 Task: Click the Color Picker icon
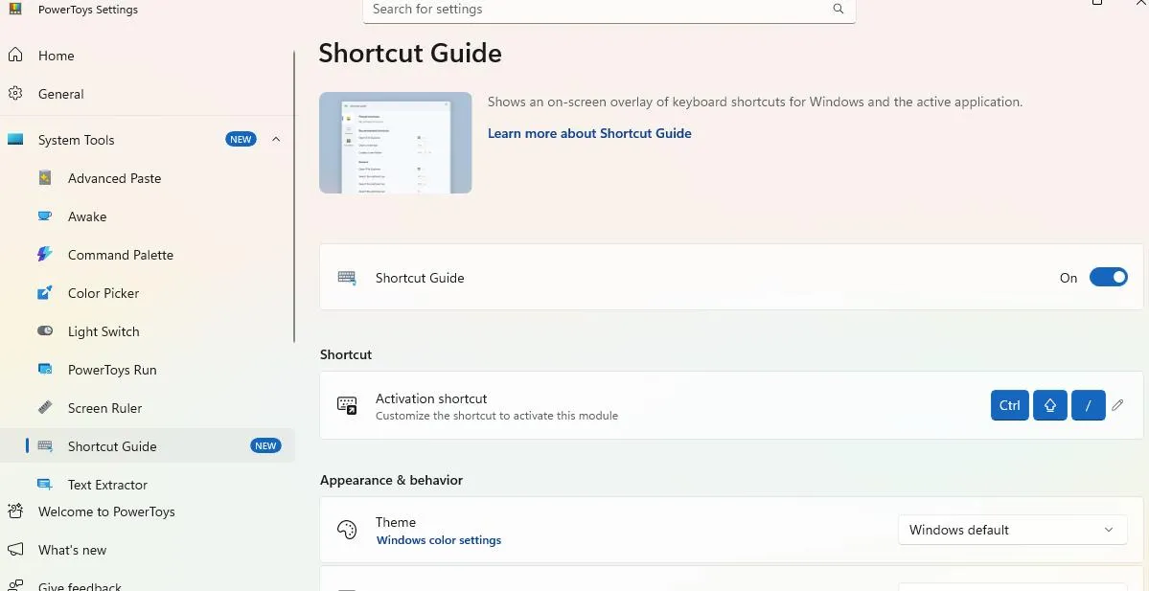click(x=45, y=293)
